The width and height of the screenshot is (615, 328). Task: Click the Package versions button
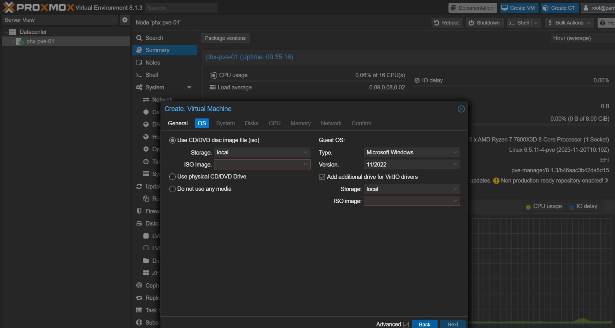point(225,38)
